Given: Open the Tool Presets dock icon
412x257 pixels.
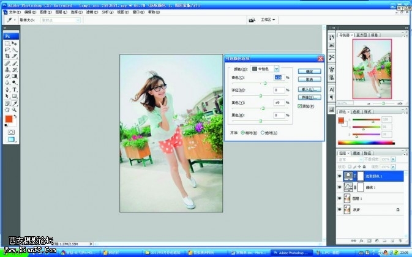Looking at the screenshot, I should coord(332,58).
